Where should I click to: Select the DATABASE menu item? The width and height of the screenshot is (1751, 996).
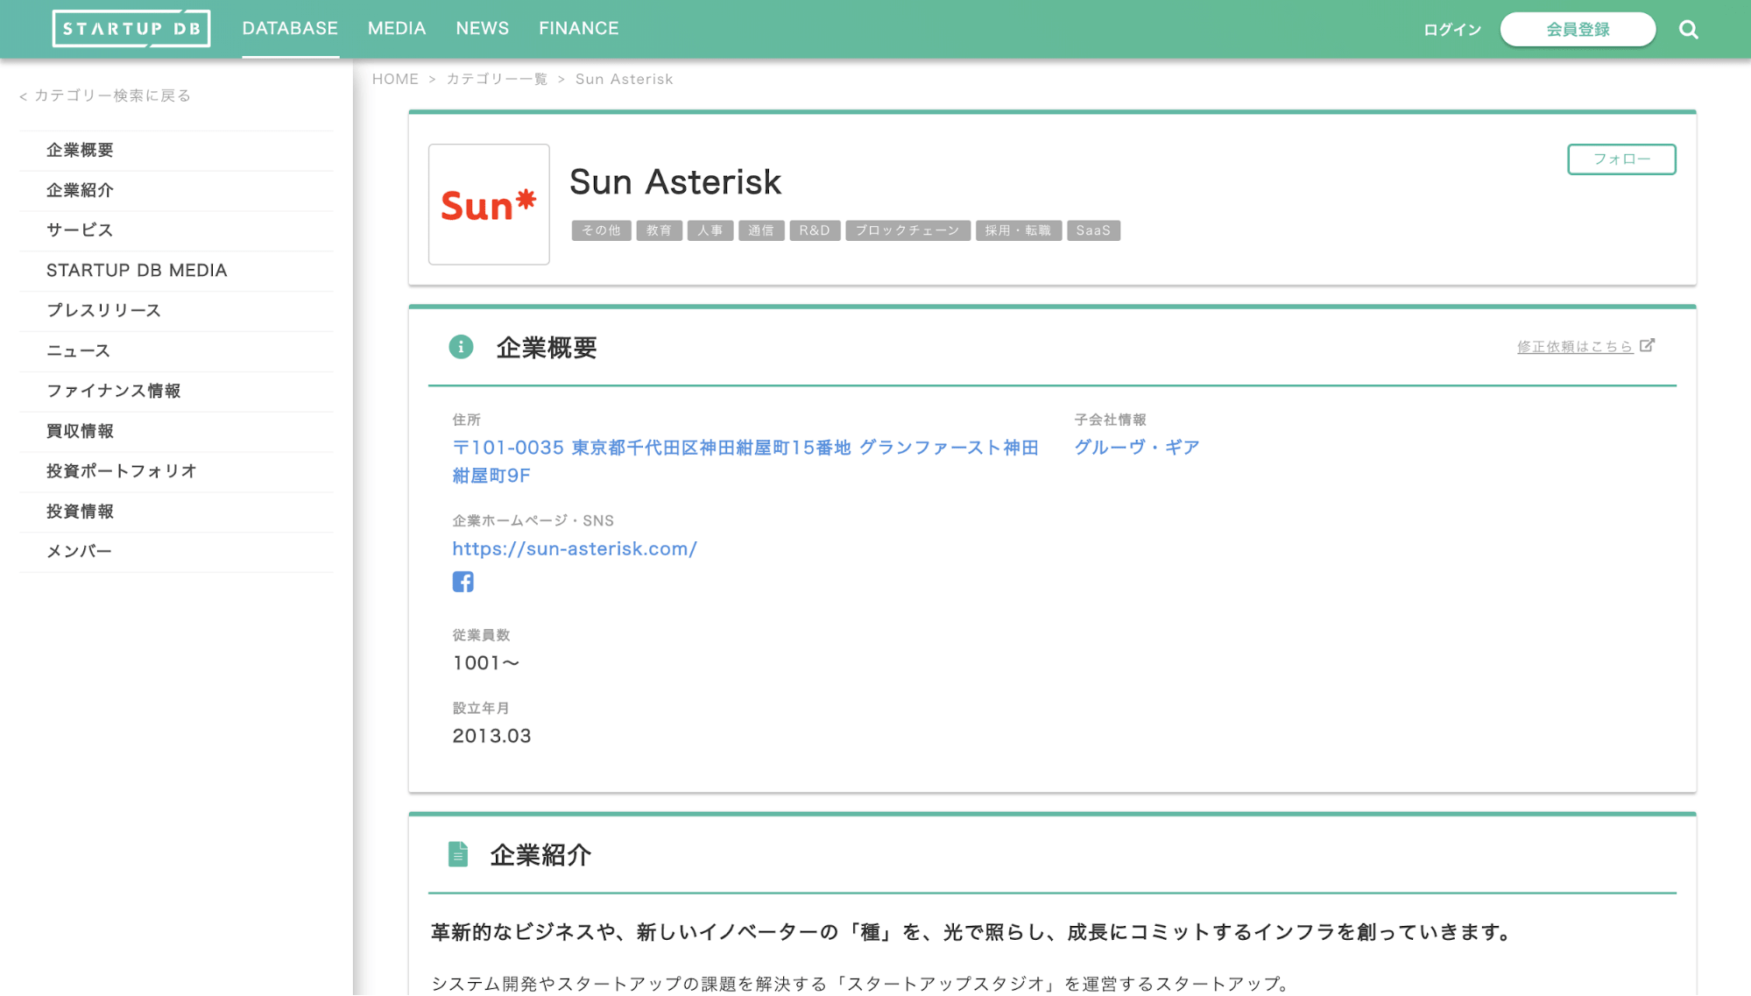(x=290, y=27)
